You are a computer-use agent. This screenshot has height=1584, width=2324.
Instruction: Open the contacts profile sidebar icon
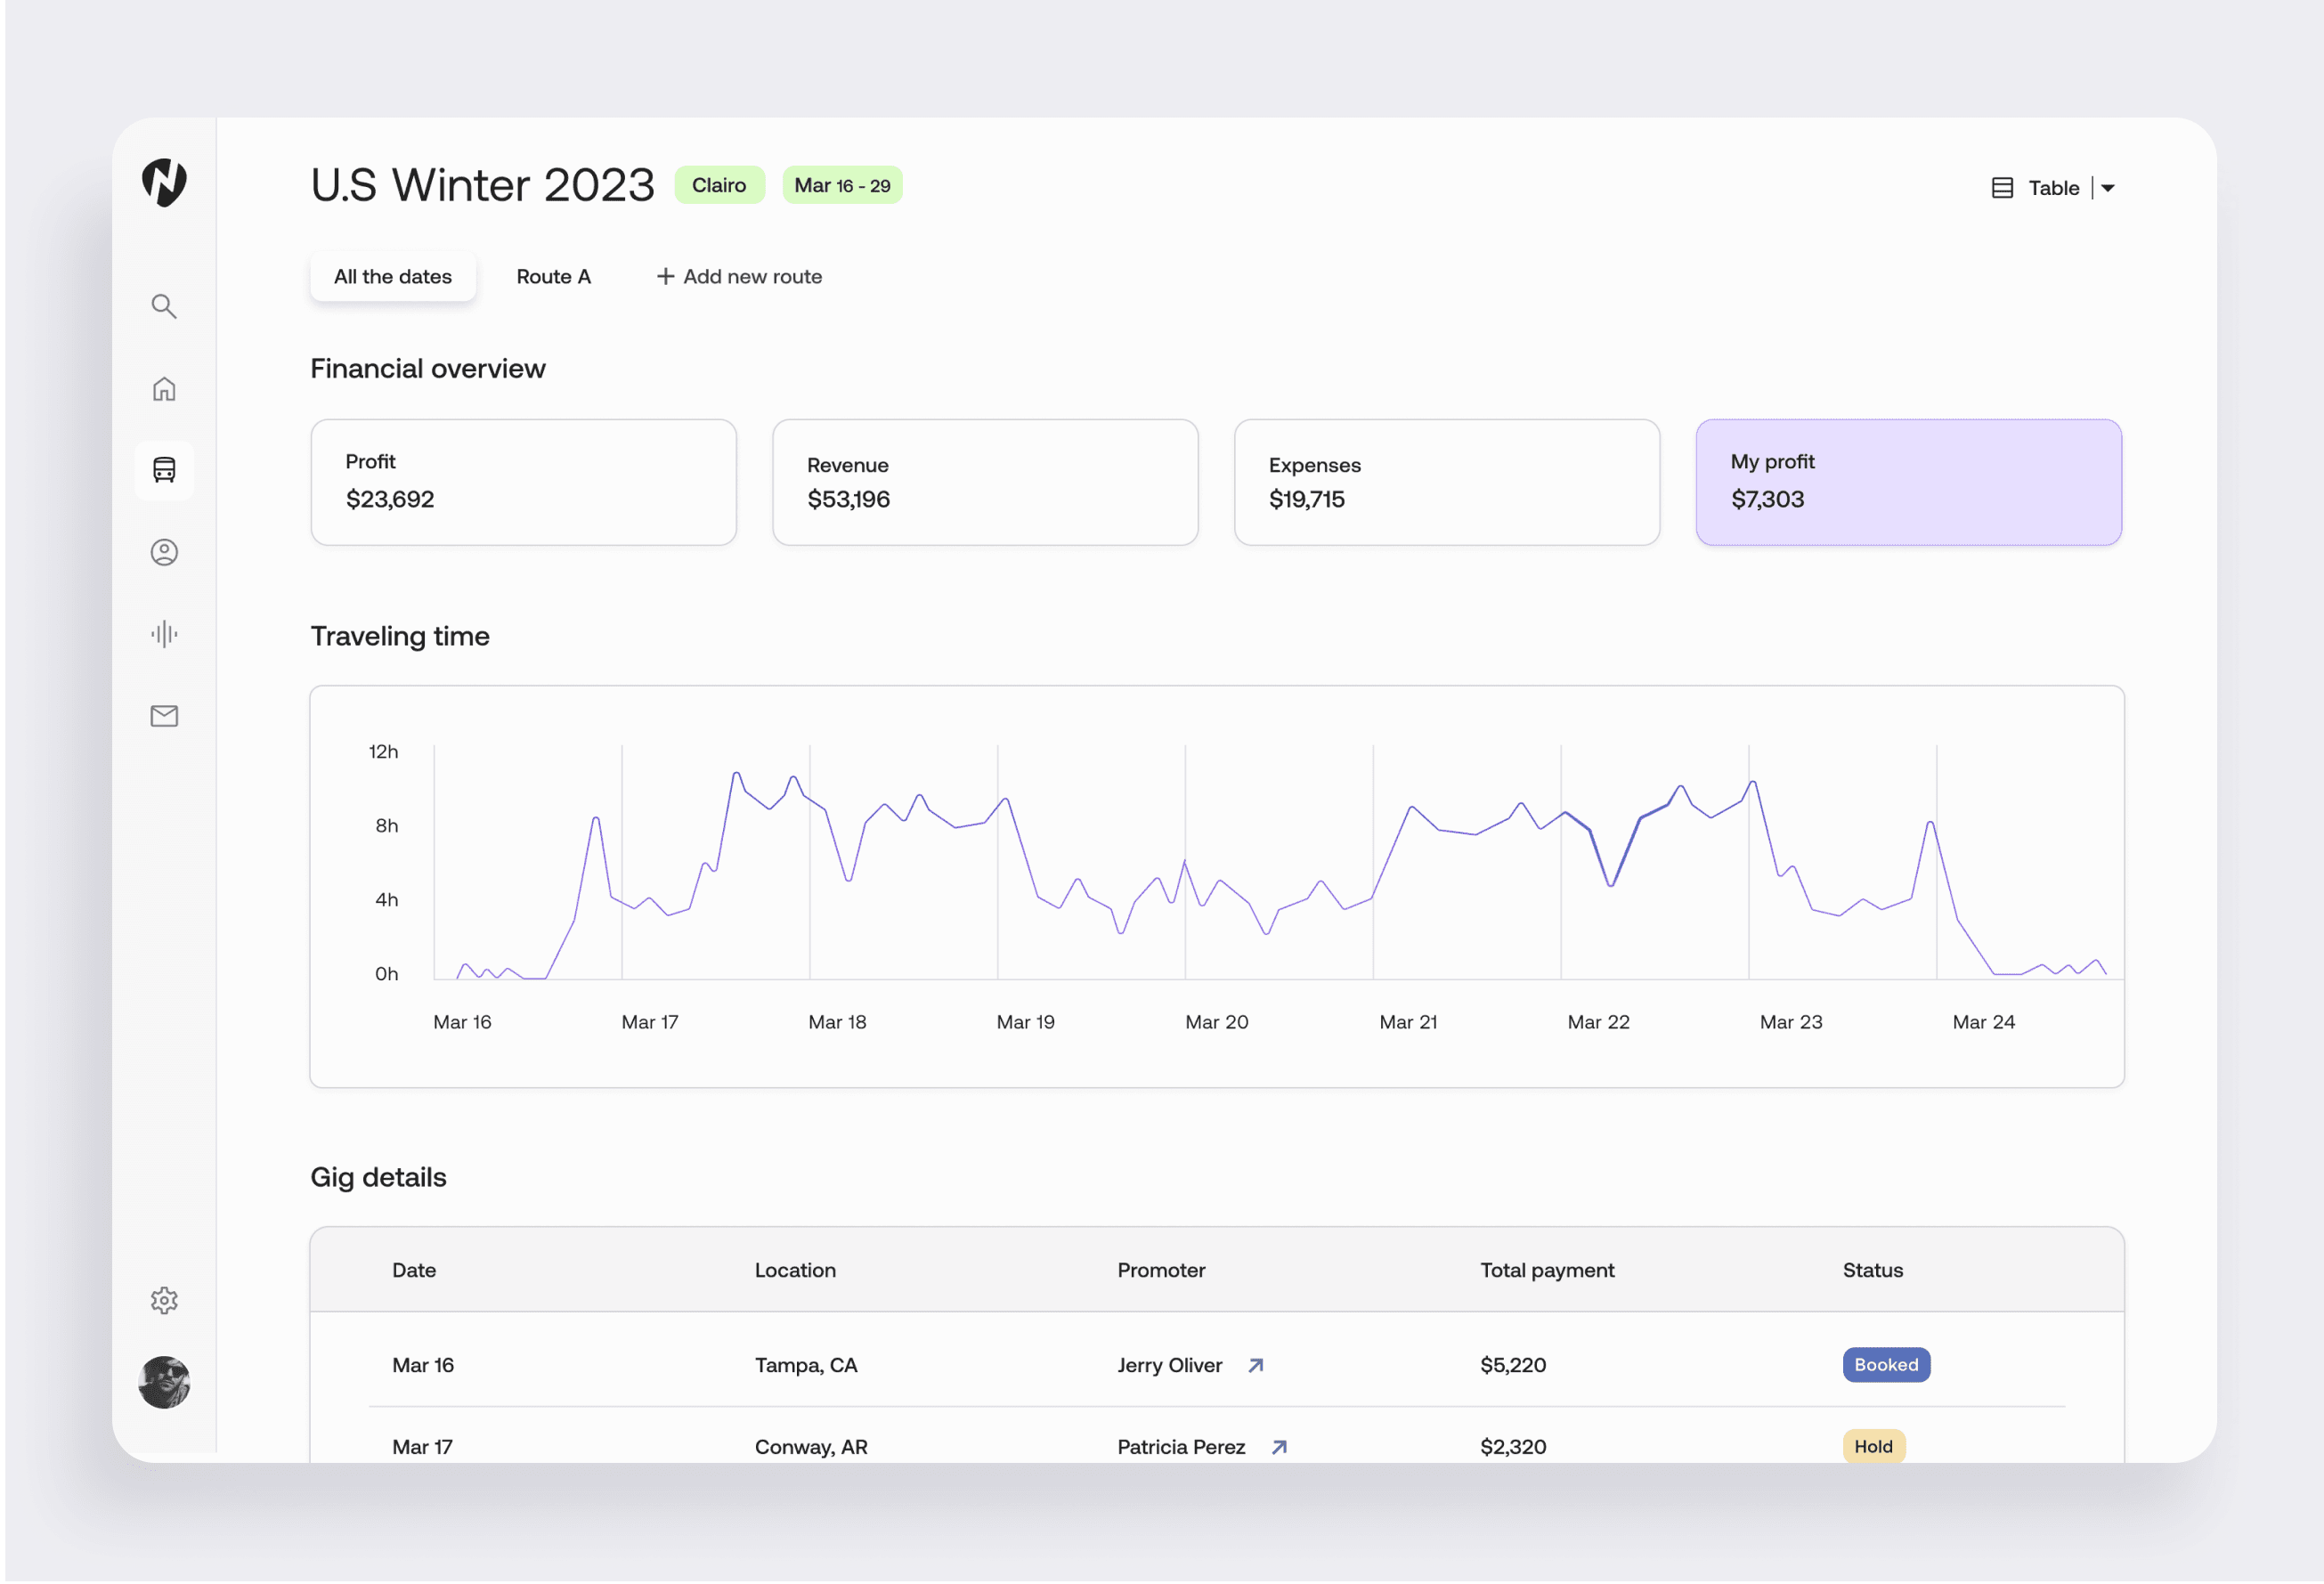(x=164, y=552)
